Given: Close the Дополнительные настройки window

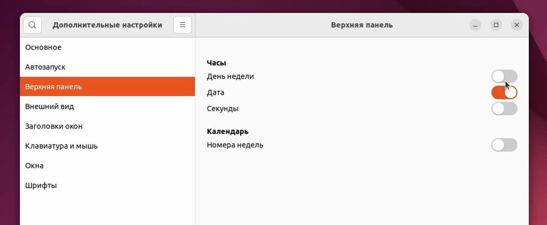Looking at the screenshot, I should [x=517, y=25].
